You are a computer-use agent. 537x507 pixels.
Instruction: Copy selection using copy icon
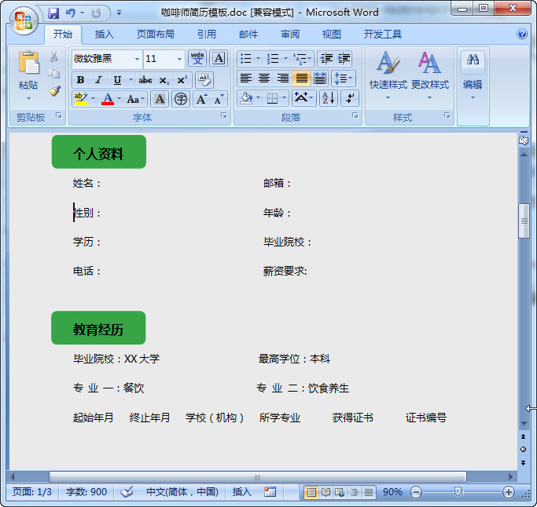point(53,73)
